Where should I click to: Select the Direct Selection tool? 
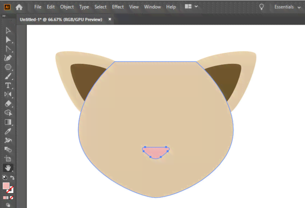(8, 39)
